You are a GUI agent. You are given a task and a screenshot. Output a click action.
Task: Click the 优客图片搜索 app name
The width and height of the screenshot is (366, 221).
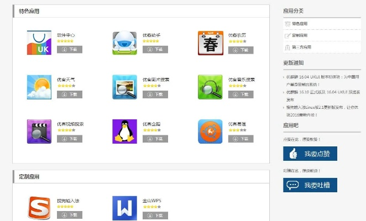point(156,80)
